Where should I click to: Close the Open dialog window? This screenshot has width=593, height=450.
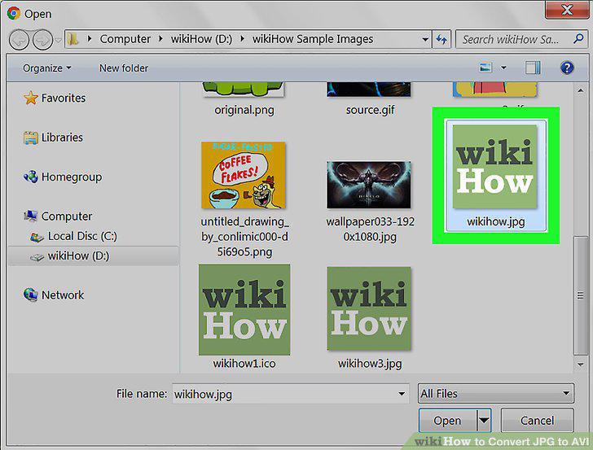click(567, 9)
